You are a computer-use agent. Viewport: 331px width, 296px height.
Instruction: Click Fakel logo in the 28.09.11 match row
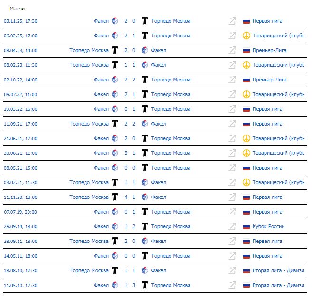[145, 241]
